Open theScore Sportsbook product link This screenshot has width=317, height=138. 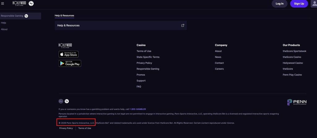(294, 51)
